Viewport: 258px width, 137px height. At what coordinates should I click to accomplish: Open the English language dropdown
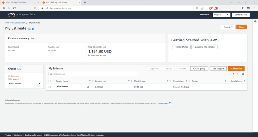(221, 15)
